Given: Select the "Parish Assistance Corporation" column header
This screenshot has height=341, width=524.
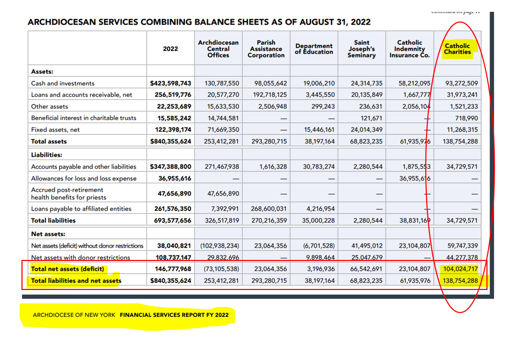Looking at the screenshot, I should pyautogui.click(x=266, y=49).
